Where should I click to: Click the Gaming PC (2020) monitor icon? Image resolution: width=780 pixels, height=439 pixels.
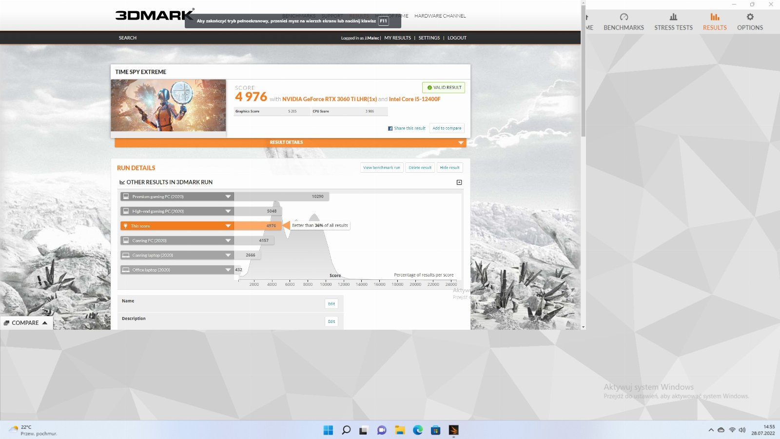click(x=126, y=240)
